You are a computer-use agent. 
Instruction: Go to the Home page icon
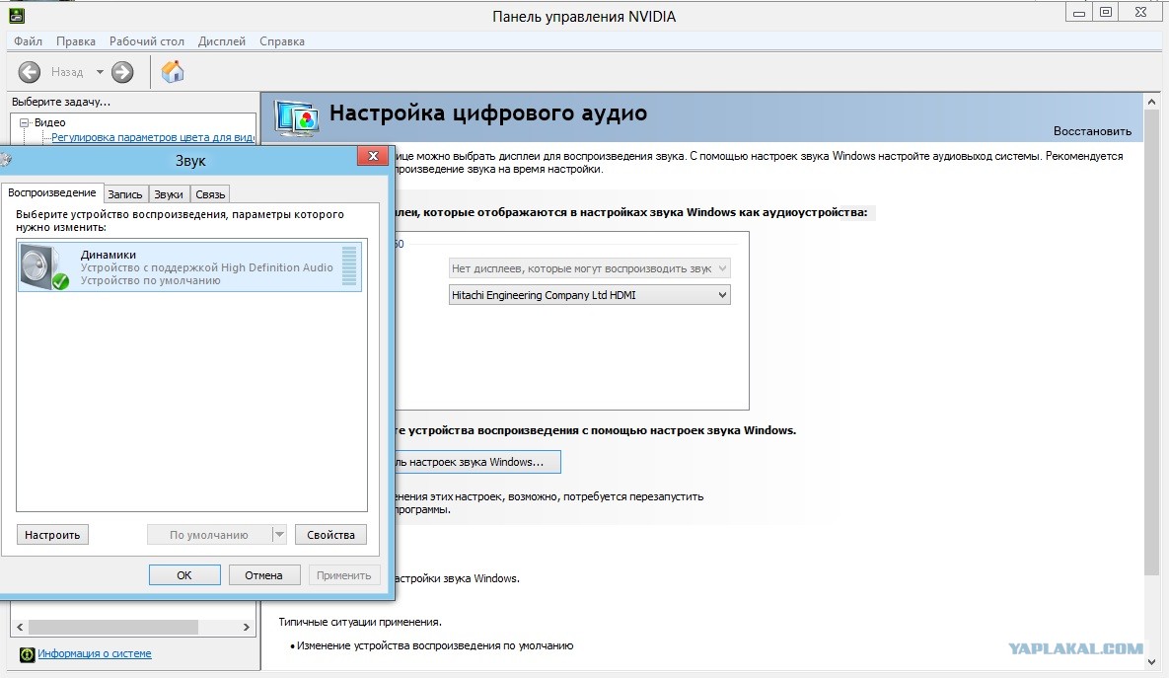click(173, 72)
